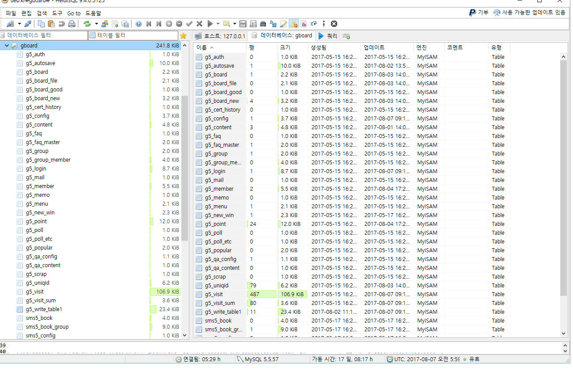Open dropdown arrow next to refresh icon
573x370 pixels.
96,24
